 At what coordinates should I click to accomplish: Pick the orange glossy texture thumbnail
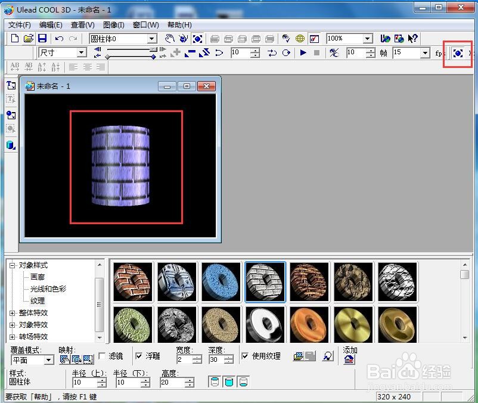[309, 324]
